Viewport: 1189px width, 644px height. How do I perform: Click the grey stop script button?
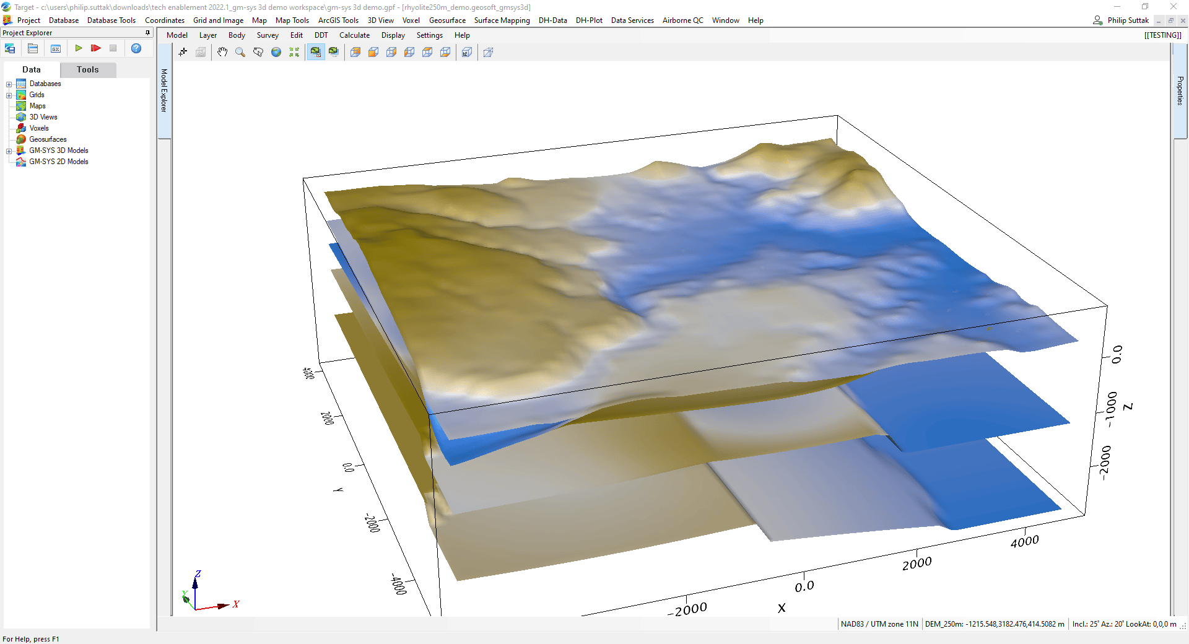113,48
